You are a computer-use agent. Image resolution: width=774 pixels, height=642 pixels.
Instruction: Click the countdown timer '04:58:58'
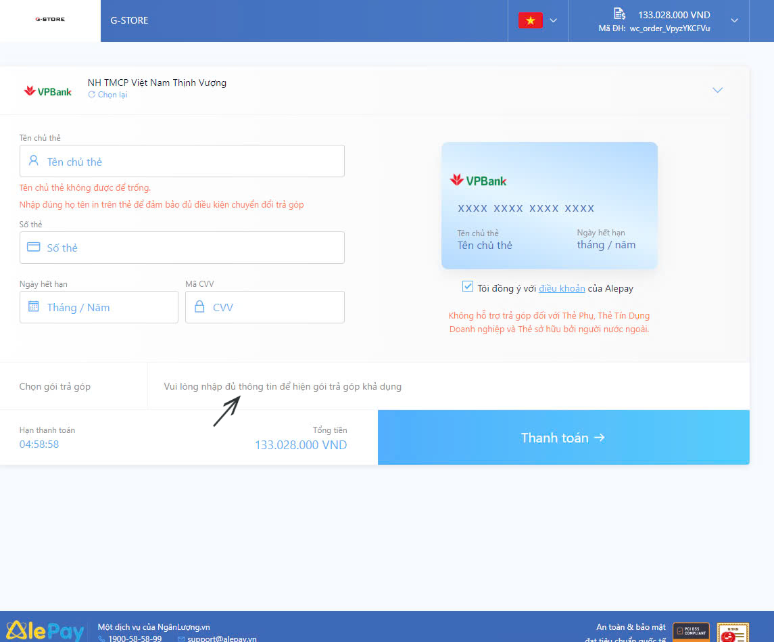click(39, 444)
